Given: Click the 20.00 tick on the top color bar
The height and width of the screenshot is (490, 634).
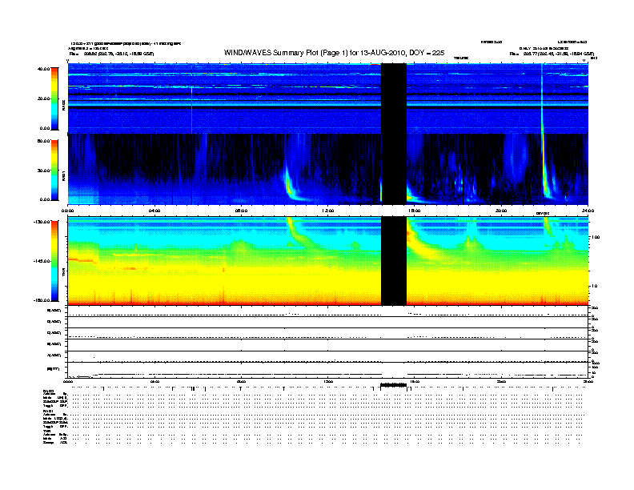Looking at the screenshot, I should coord(43,98).
